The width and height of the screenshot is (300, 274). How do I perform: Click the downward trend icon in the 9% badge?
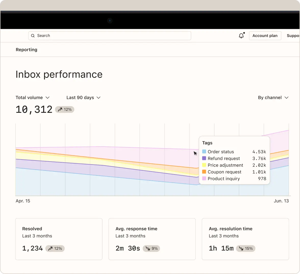148,248
